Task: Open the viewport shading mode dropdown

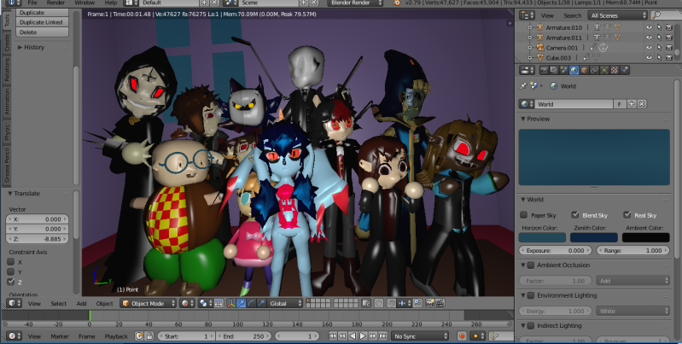Action: click(188, 303)
